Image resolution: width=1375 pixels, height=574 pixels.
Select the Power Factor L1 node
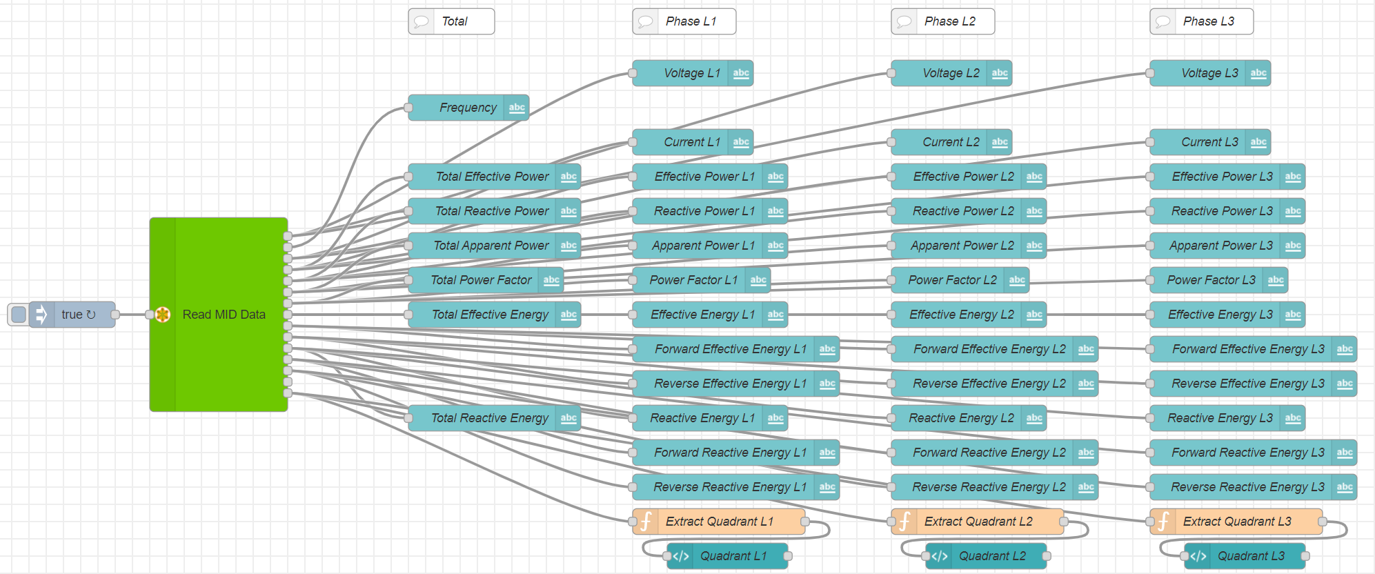pos(702,280)
